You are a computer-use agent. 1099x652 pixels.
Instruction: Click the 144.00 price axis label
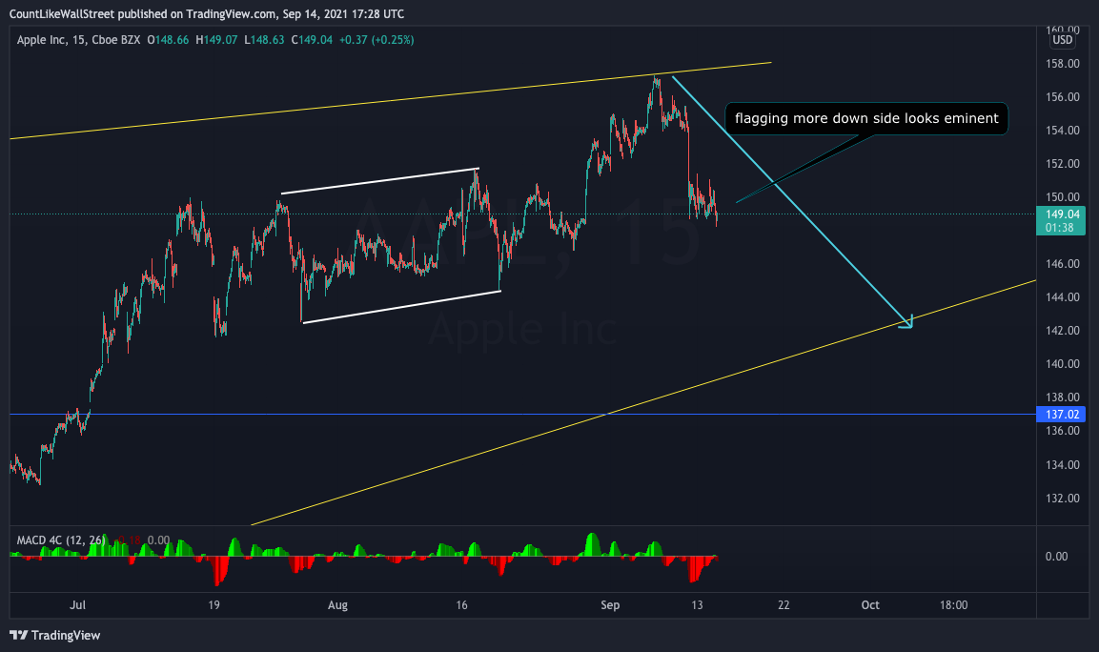[1063, 297]
